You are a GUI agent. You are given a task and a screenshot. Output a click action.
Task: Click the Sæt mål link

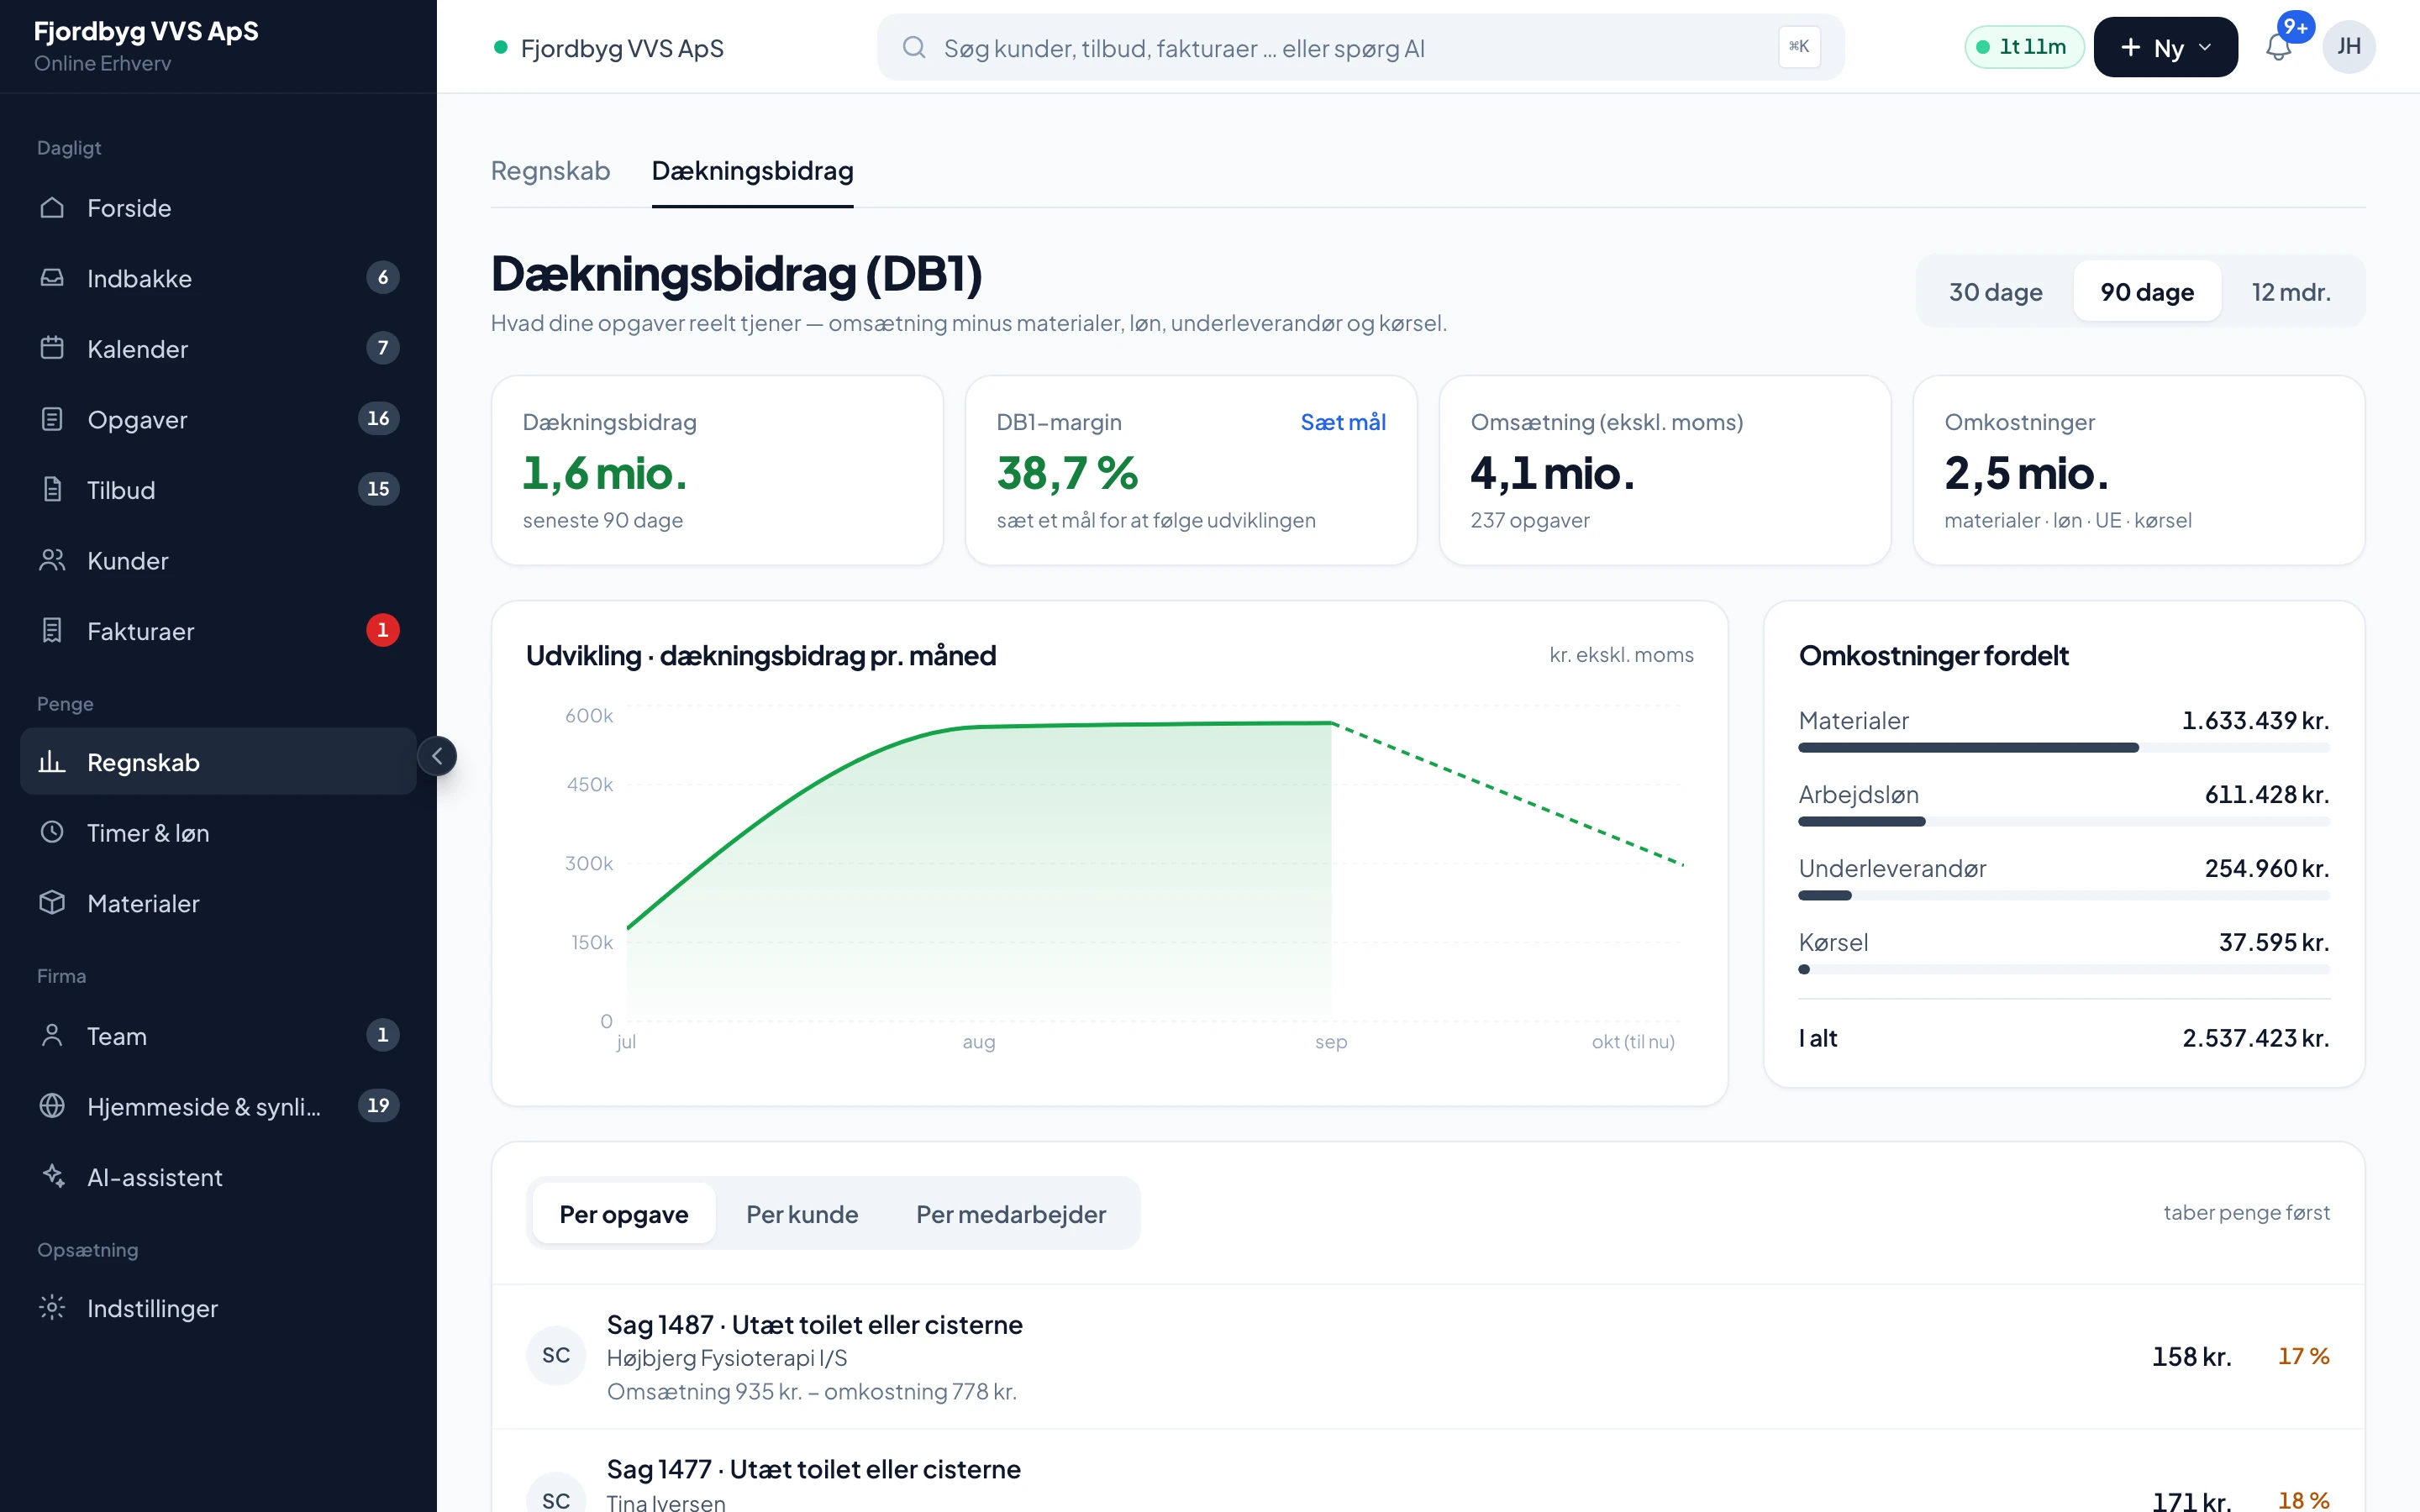pos(1343,422)
